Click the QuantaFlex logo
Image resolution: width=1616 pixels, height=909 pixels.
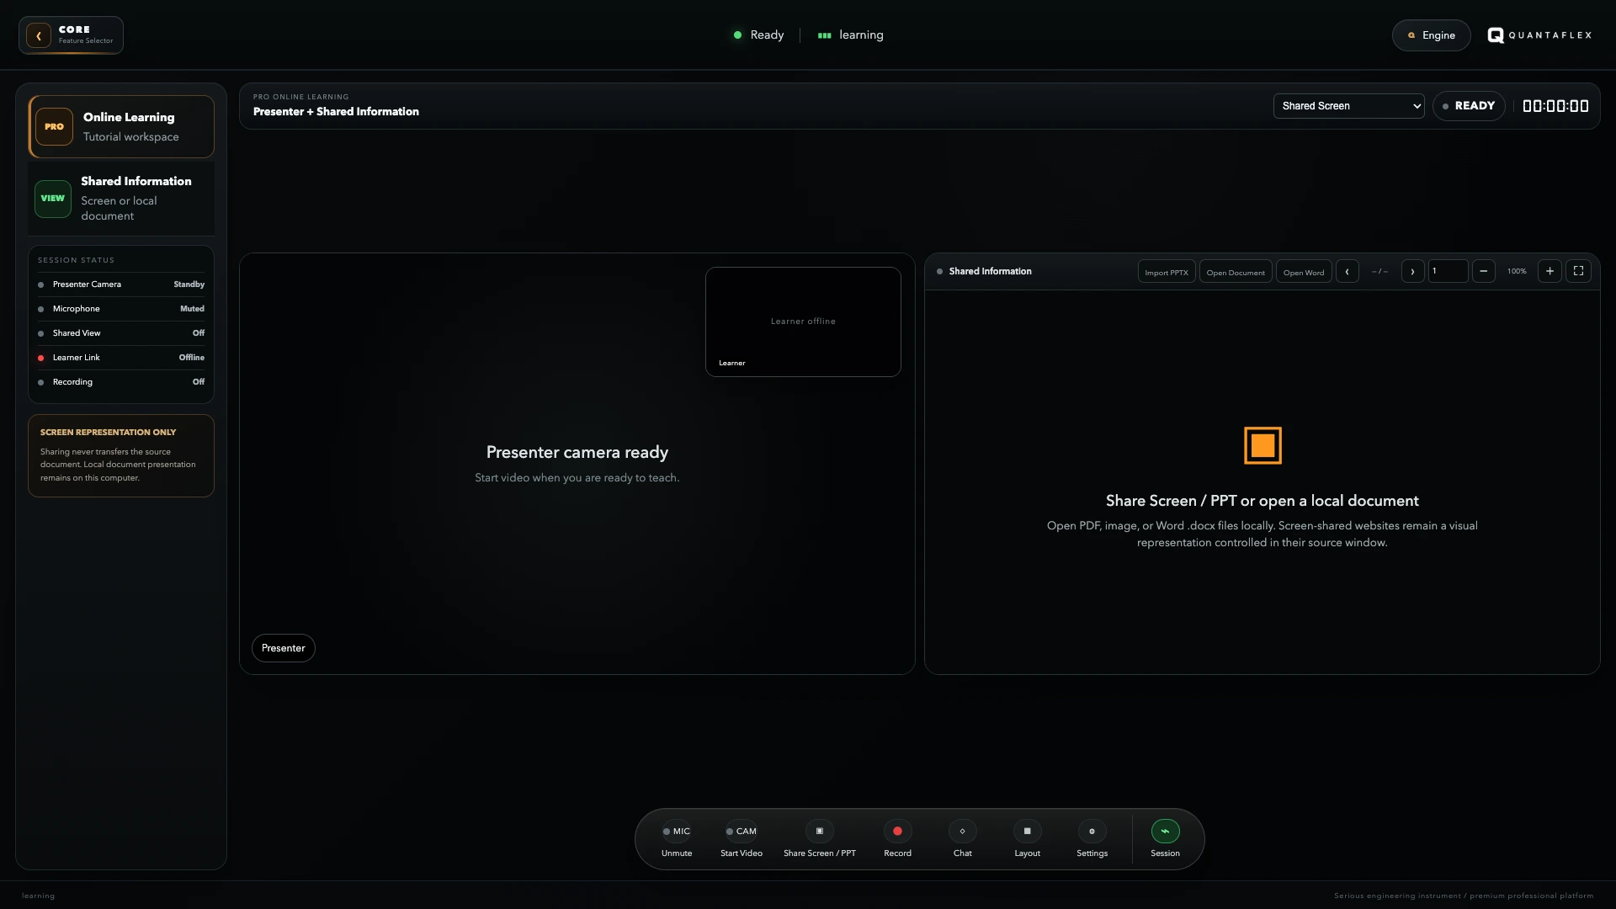(x=1539, y=35)
